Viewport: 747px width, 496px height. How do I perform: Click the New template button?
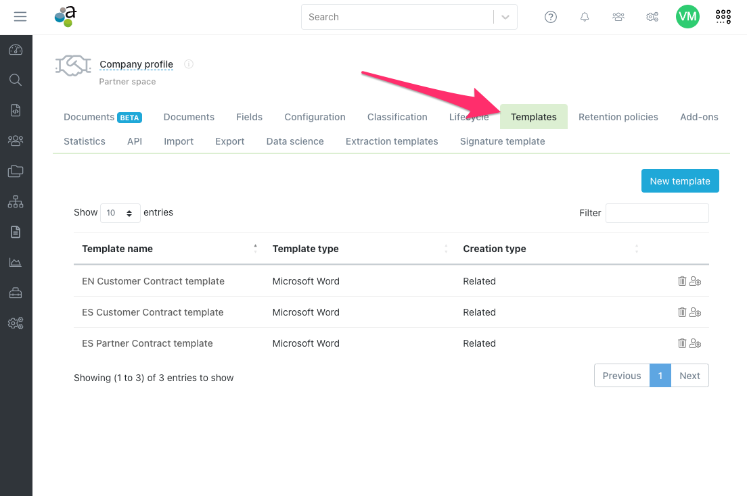pos(680,181)
